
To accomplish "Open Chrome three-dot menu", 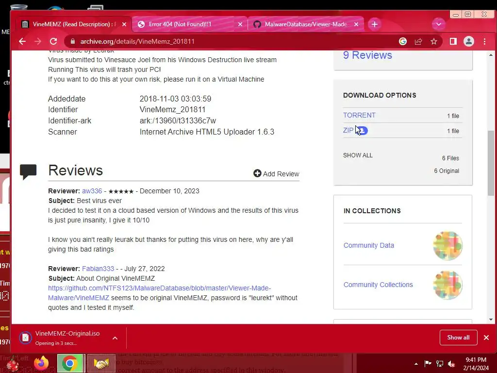I will 484,41.
